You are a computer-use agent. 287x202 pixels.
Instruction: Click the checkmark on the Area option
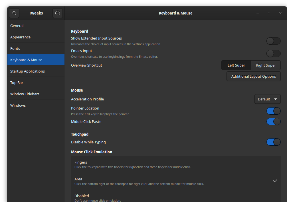[275, 181]
